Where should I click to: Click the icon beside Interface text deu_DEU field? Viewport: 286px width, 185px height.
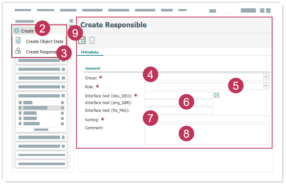(217, 95)
